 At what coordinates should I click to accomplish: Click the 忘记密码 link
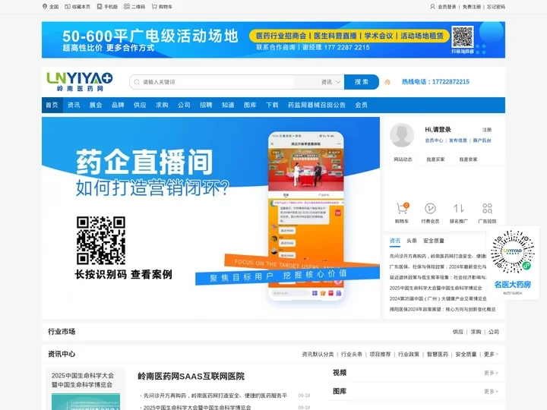(495, 7)
